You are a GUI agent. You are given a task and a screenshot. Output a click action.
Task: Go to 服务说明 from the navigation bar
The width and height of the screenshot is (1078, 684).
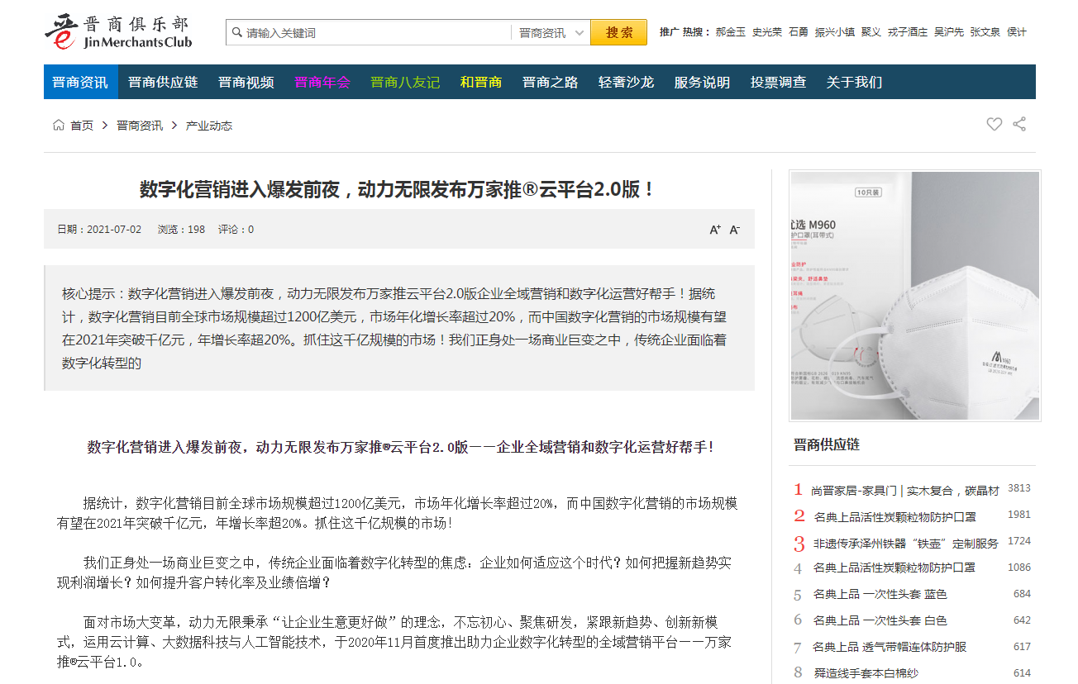click(x=701, y=82)
